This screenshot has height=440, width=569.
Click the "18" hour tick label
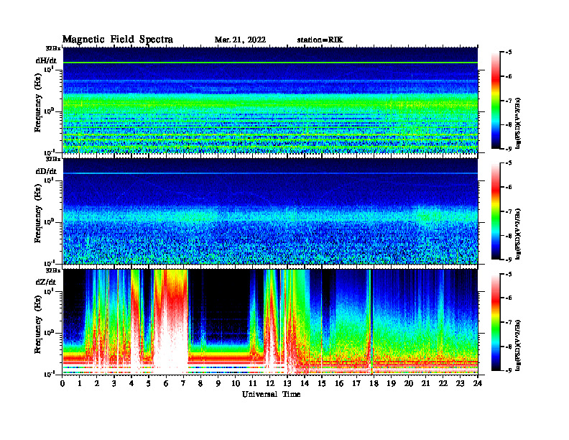click(374, 383)
